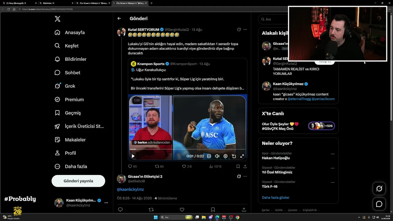Viewport: 393px width, 221px height.
Task: Expand the Daha fazla menu
Action: pyautogui.click(x=71, y=166)
